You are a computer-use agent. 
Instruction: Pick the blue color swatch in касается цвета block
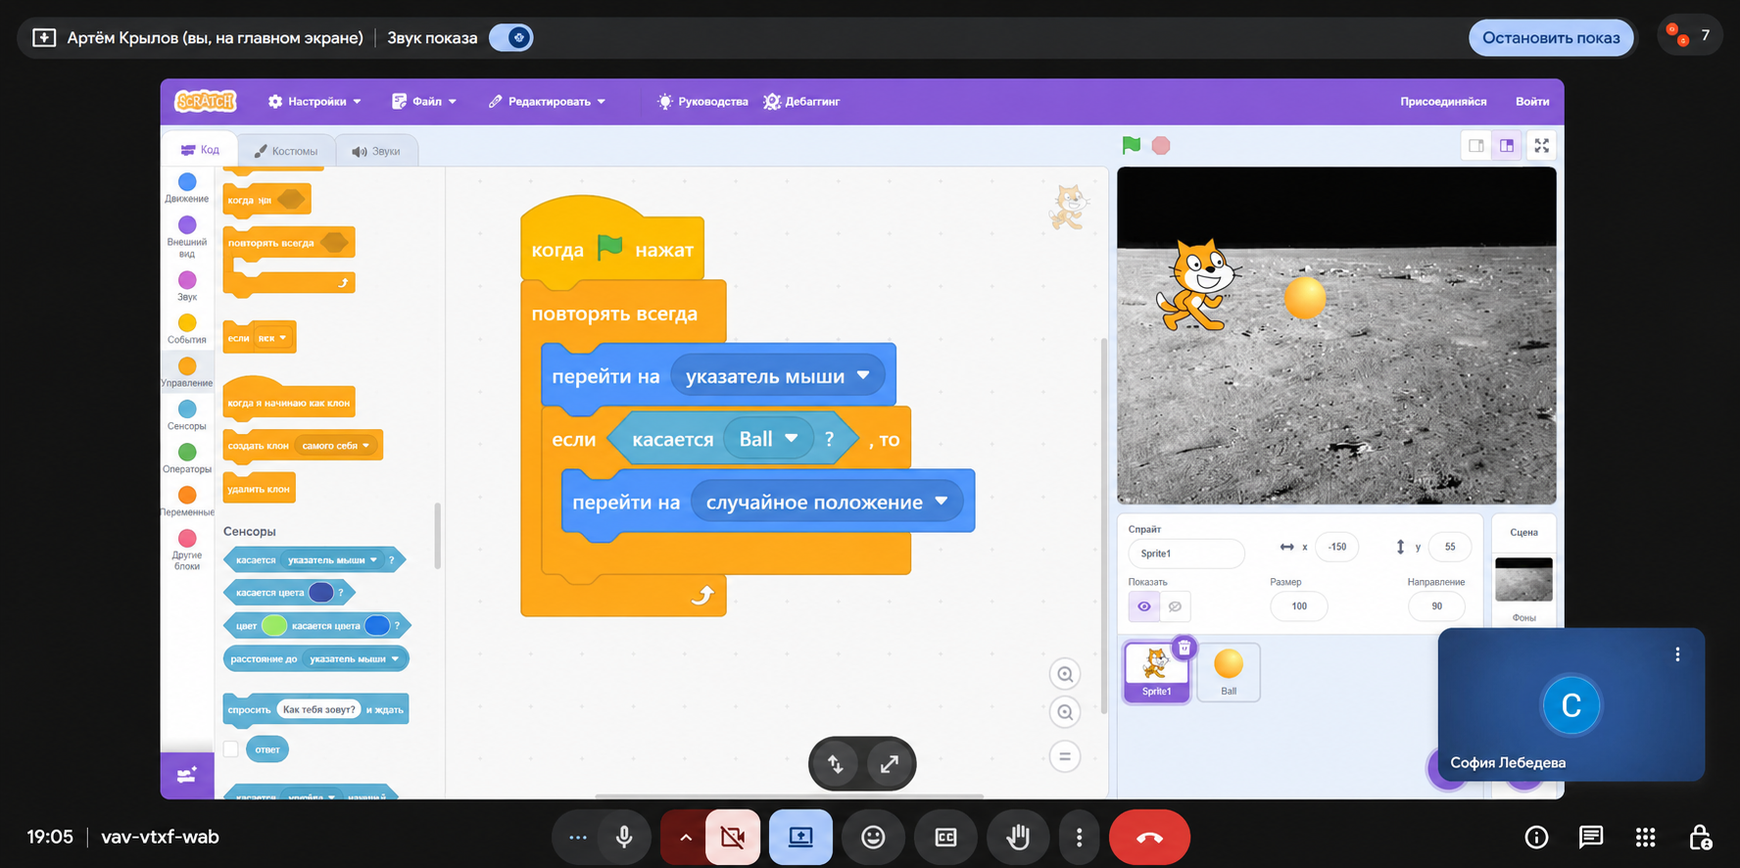(x=320, y=592)
